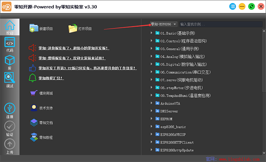The image size is (266, 162).
Task: Click the folder icon of 01.Basic
Action: (158, 33)
